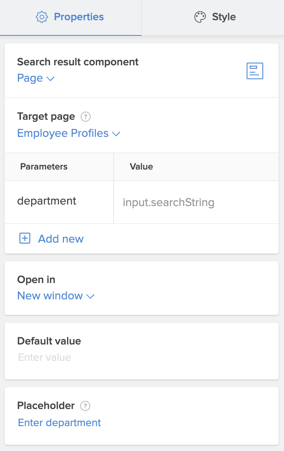Open the Search result component Page dropdown

[36, 78]
